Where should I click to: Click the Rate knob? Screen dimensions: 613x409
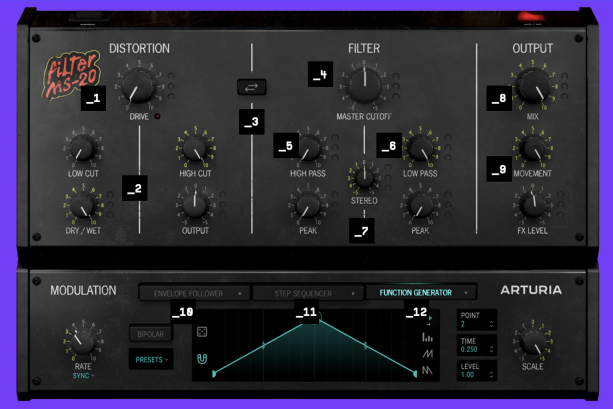pos(82,342)
